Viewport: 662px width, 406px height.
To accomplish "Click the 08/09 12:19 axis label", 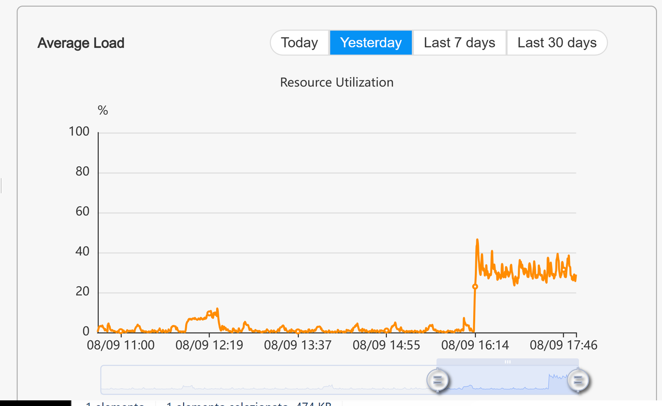I will point(209,345).
